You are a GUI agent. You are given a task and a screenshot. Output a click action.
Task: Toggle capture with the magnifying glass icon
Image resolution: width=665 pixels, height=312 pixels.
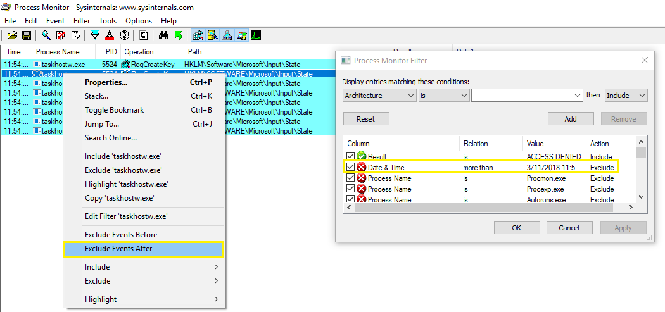tap(47, 35)
